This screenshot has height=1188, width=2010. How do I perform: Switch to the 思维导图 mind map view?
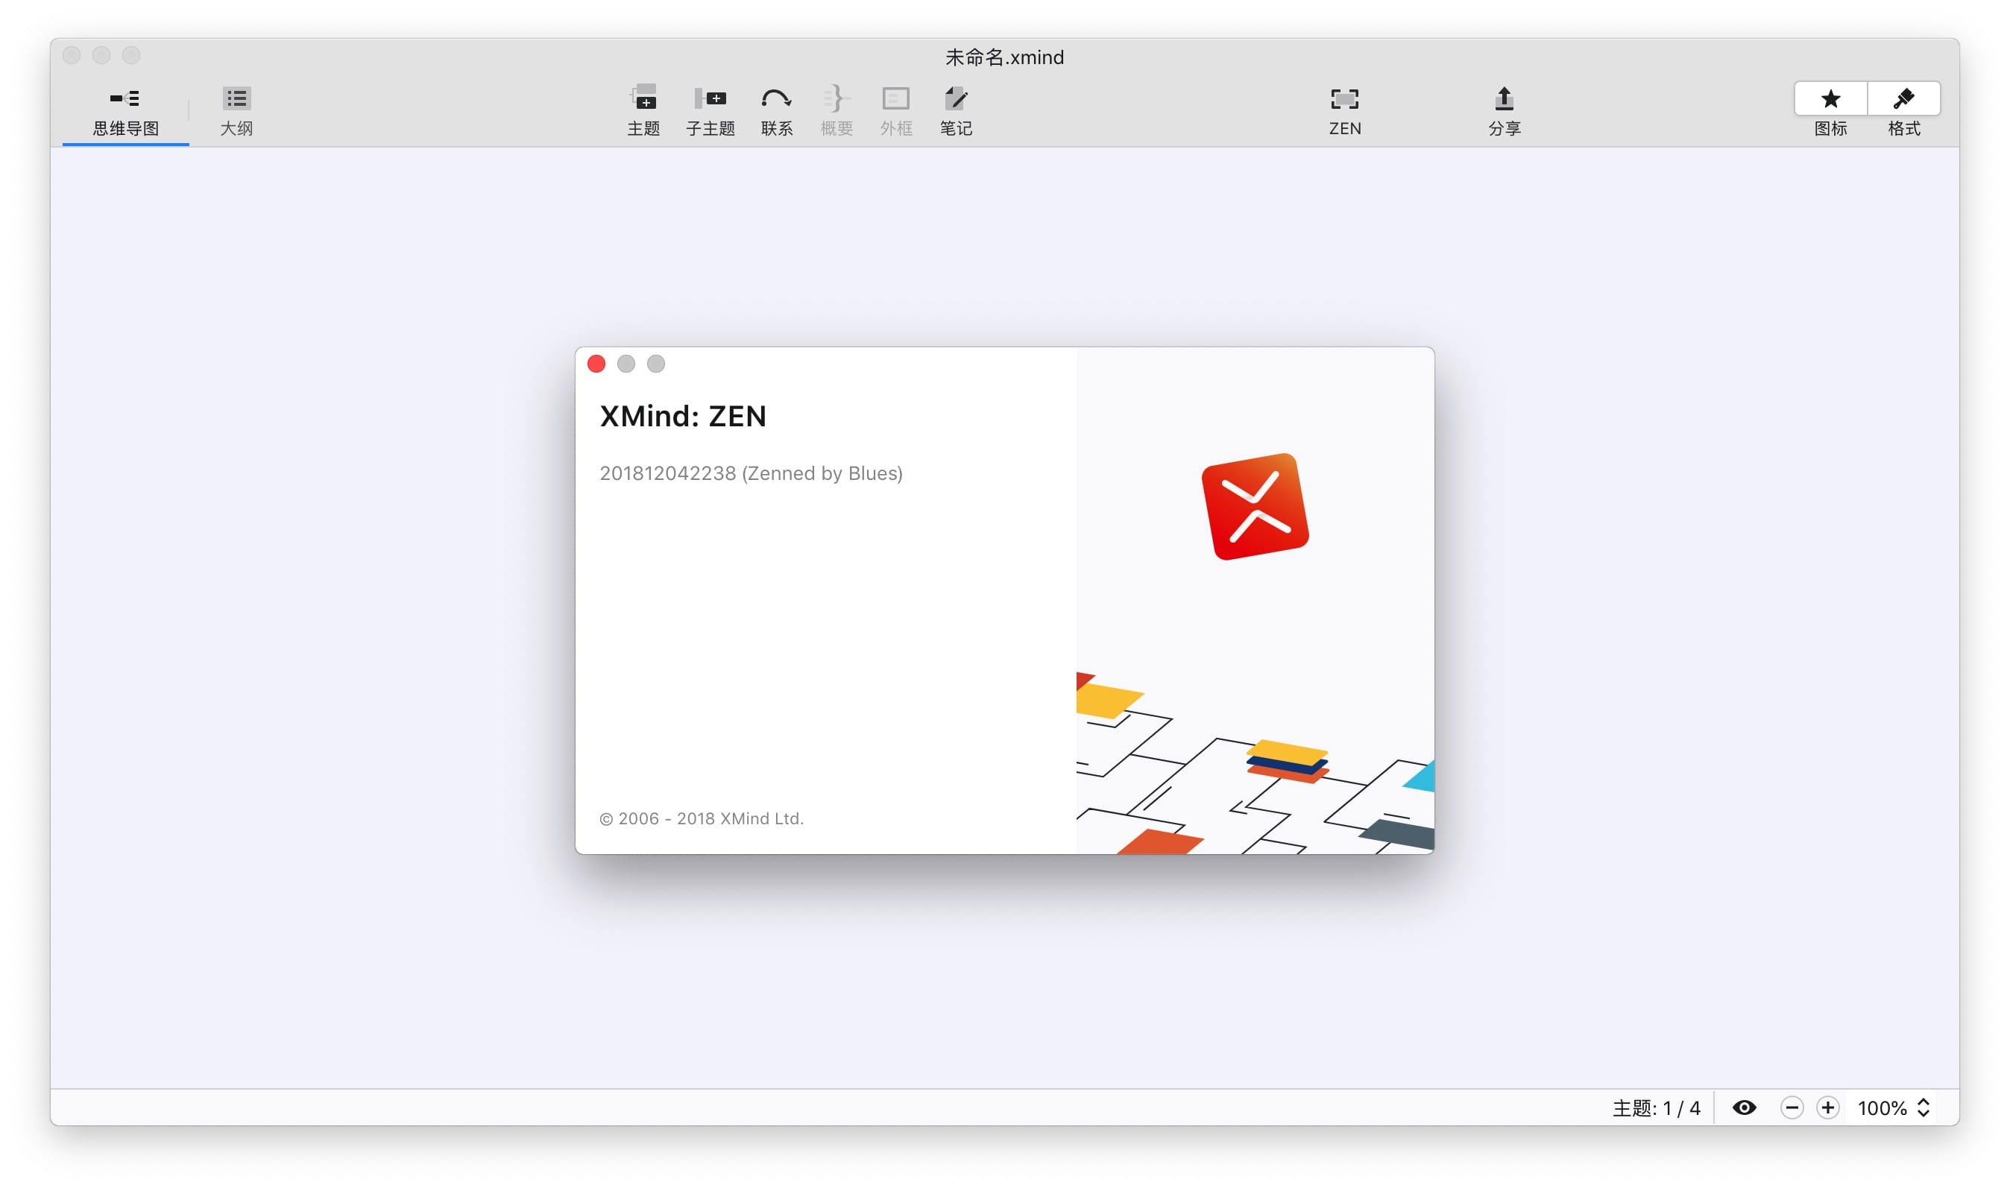click(126, 111)
